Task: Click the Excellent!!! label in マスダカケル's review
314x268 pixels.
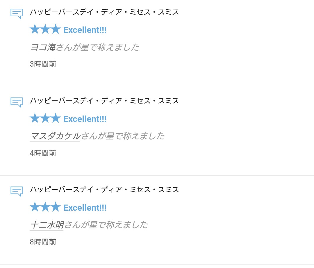Action: (85, 119)
